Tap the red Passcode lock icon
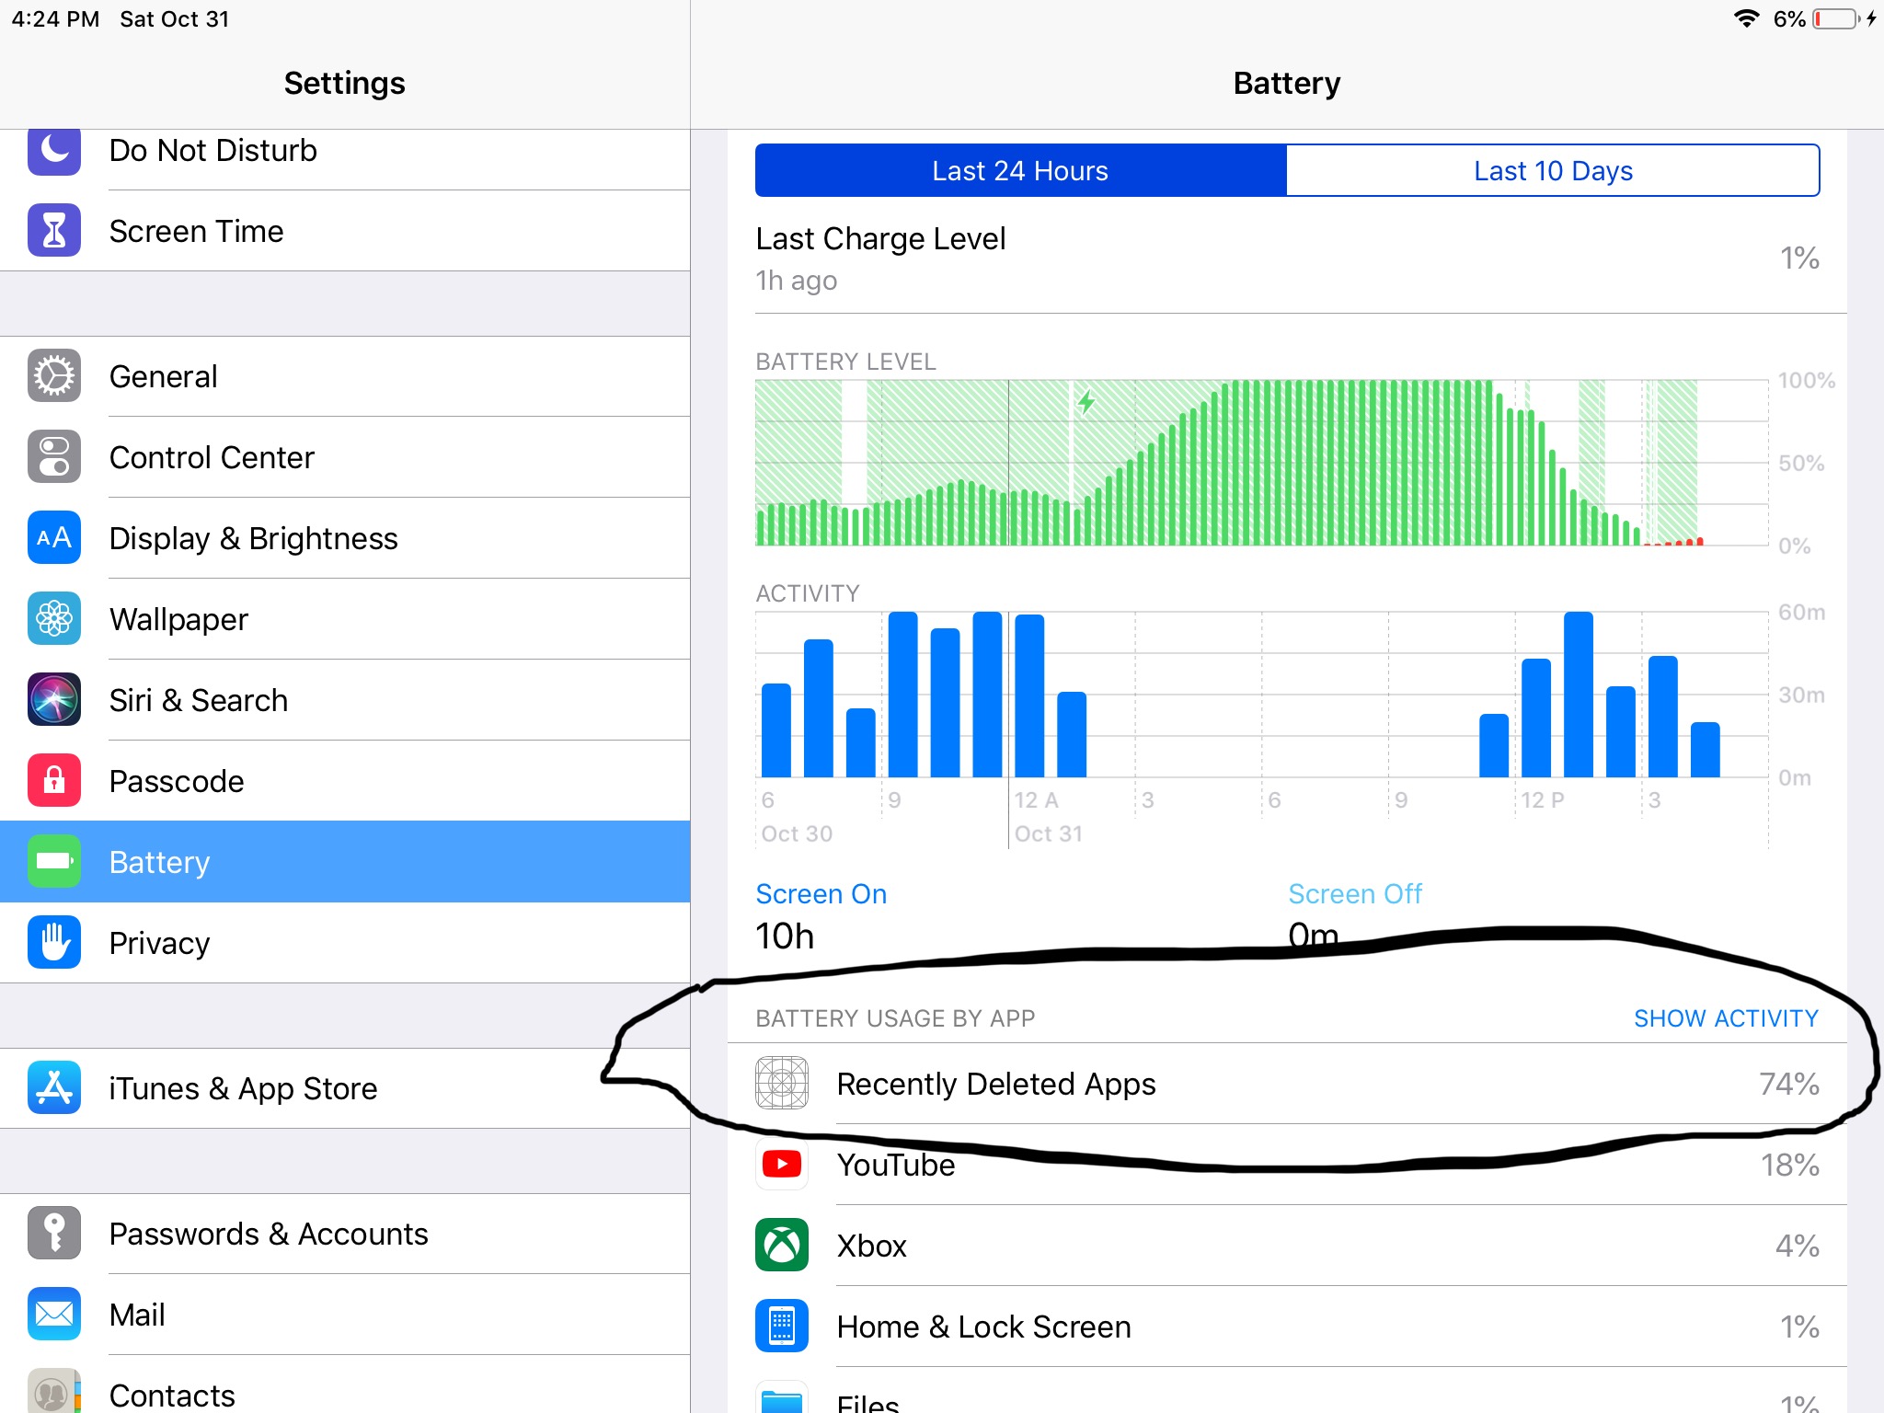This screenshot has width=1884, height=1413. (54, 781)
